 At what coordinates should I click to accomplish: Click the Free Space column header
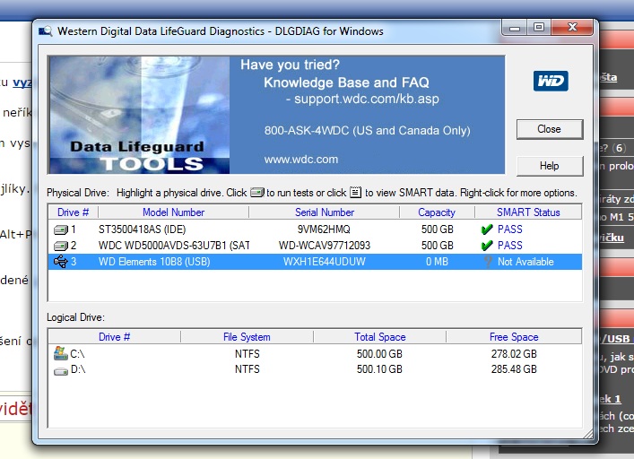pos(514,337)
